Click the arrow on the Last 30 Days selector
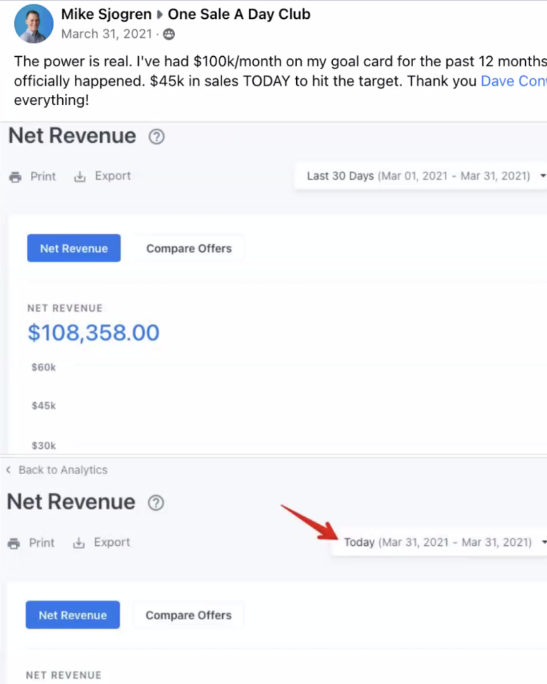547x684 pixels. 542,176
